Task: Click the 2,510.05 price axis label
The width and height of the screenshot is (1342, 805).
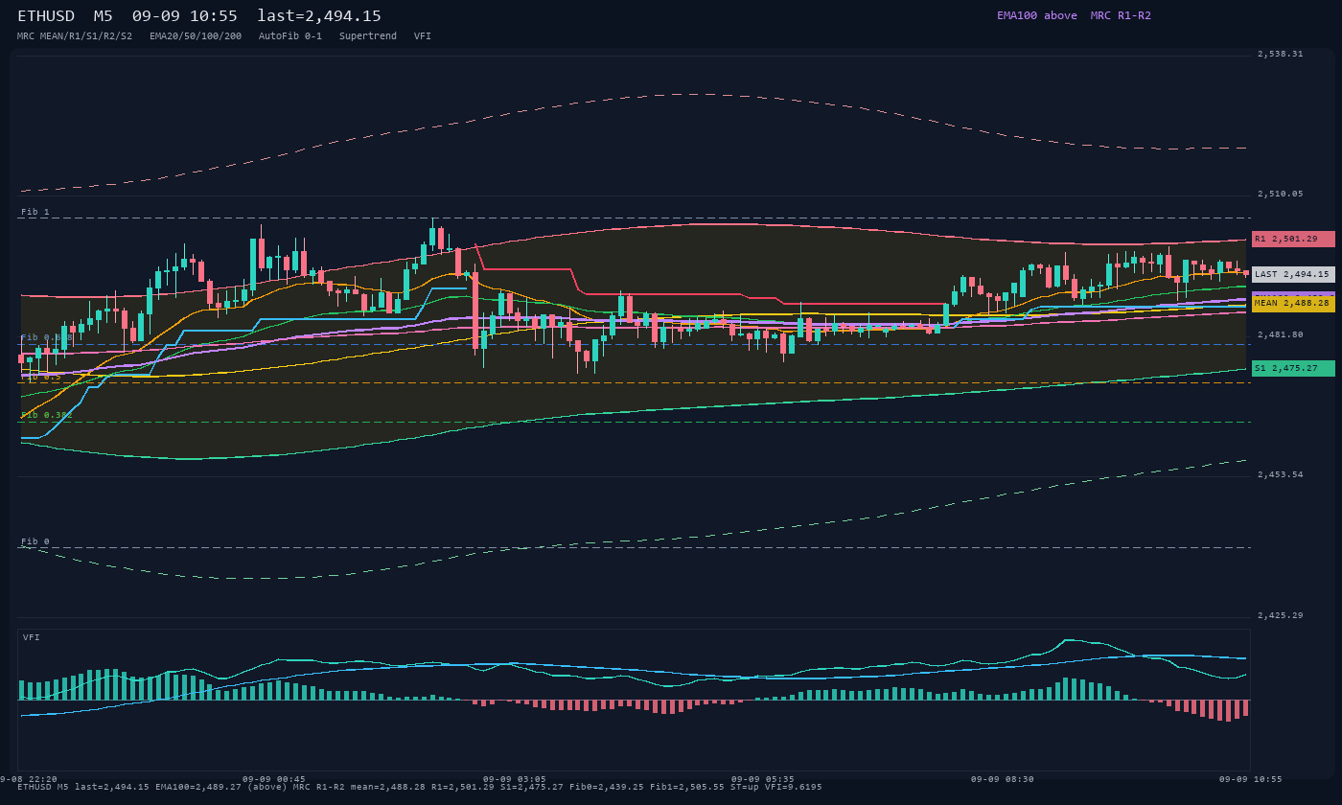Action: click(x=1281, y=194)
